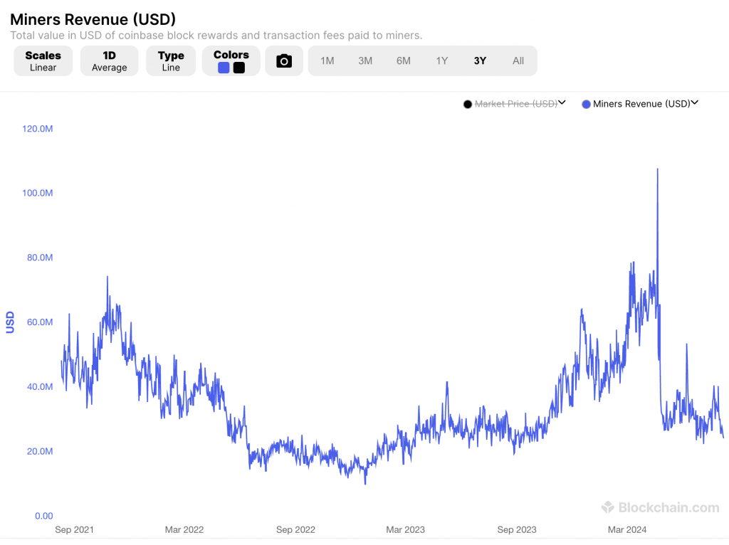Expand the Miners Revenue legend chevron
The height and width of the screenshot is (545, 729).
(695, 103)
